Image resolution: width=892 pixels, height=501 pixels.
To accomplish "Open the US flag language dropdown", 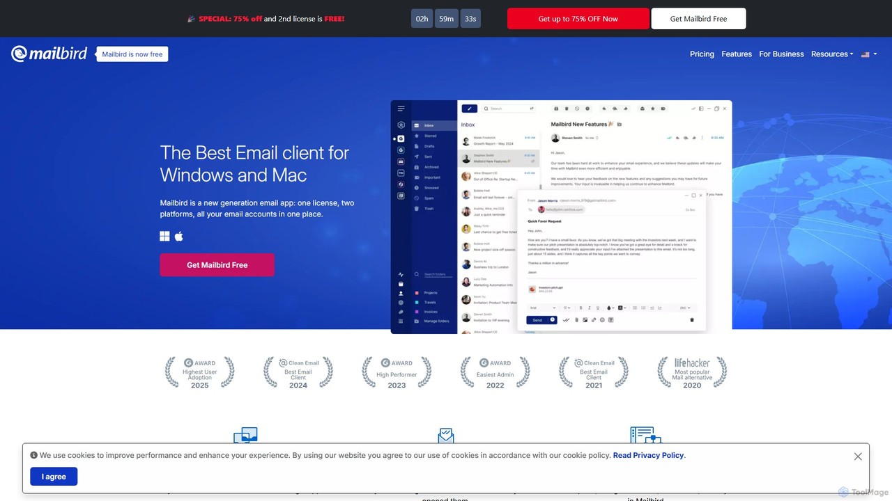I will click(869, 54).
